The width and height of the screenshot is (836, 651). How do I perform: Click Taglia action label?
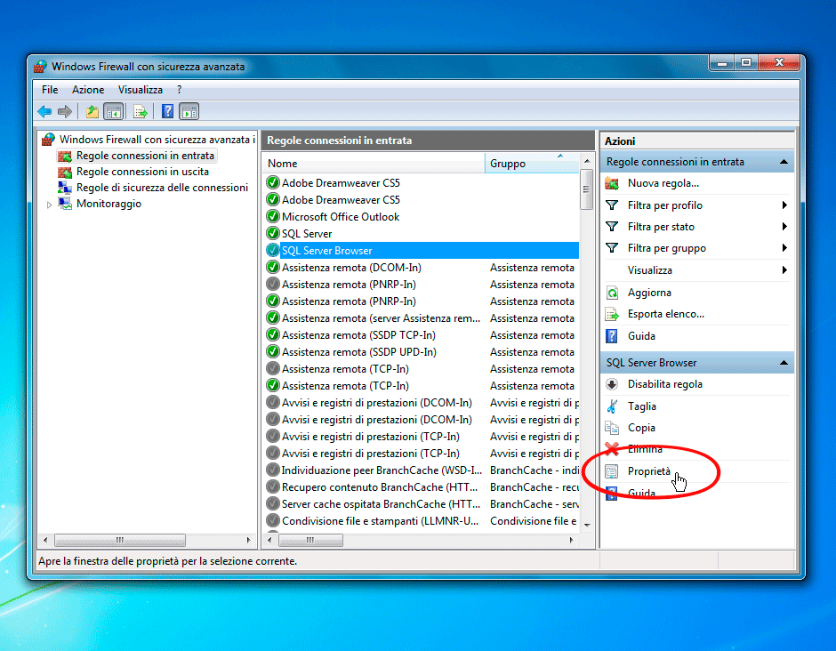click(x=642, y=406)
